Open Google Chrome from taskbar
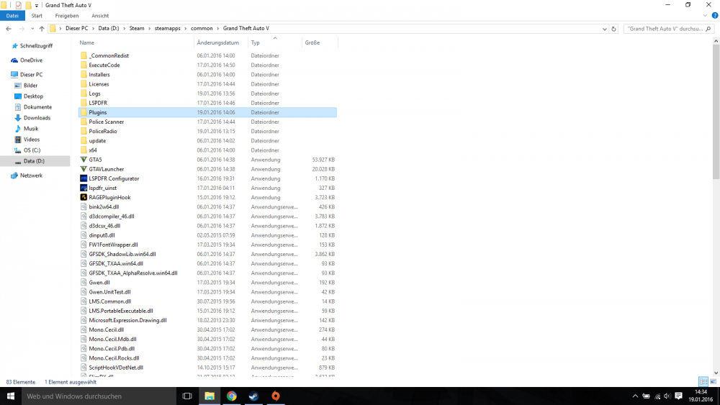Screen dimensions: 720x405 pos(231,396)
